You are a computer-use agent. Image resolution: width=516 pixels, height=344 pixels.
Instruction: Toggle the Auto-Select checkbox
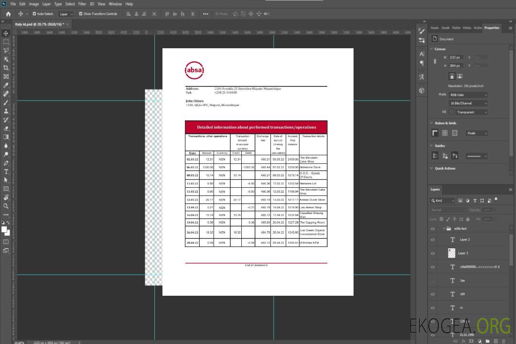[34, 14]
